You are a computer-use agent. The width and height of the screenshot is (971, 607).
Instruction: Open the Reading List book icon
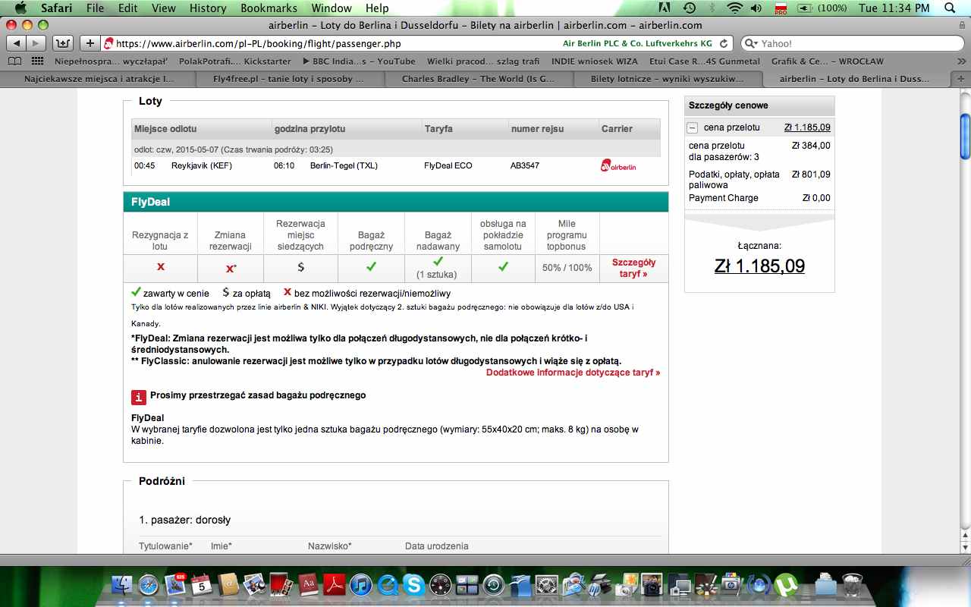pyautogui.click(x=14, y=61)
